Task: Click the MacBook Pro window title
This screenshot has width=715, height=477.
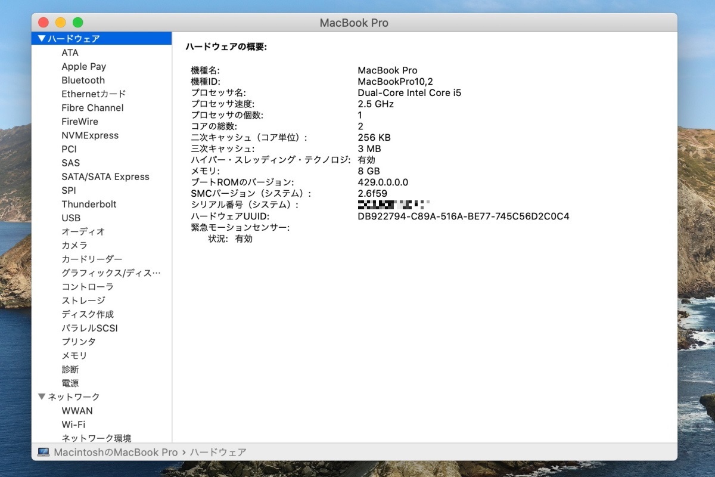Action: point(354,23)
